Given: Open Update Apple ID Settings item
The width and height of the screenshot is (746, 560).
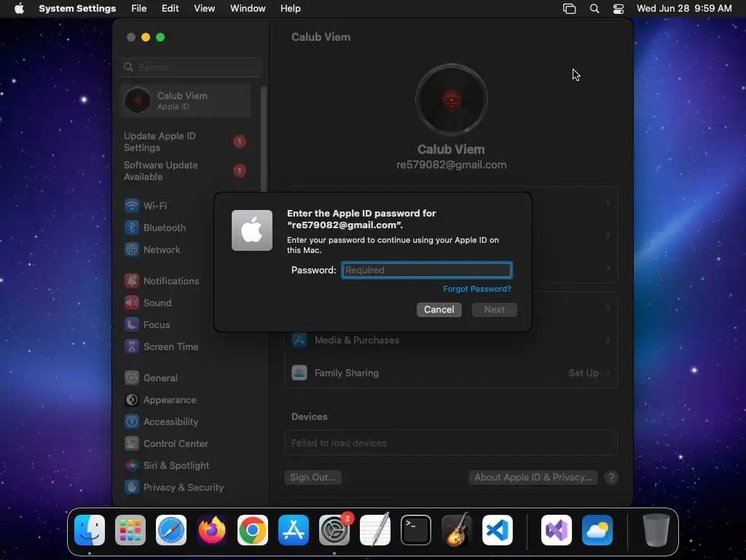Looking at the screenshot, I should [186, 142].
